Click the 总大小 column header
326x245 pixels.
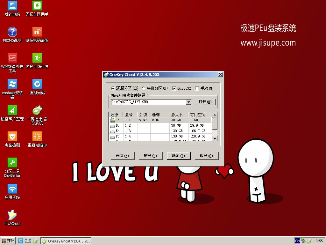pos(178,115)
